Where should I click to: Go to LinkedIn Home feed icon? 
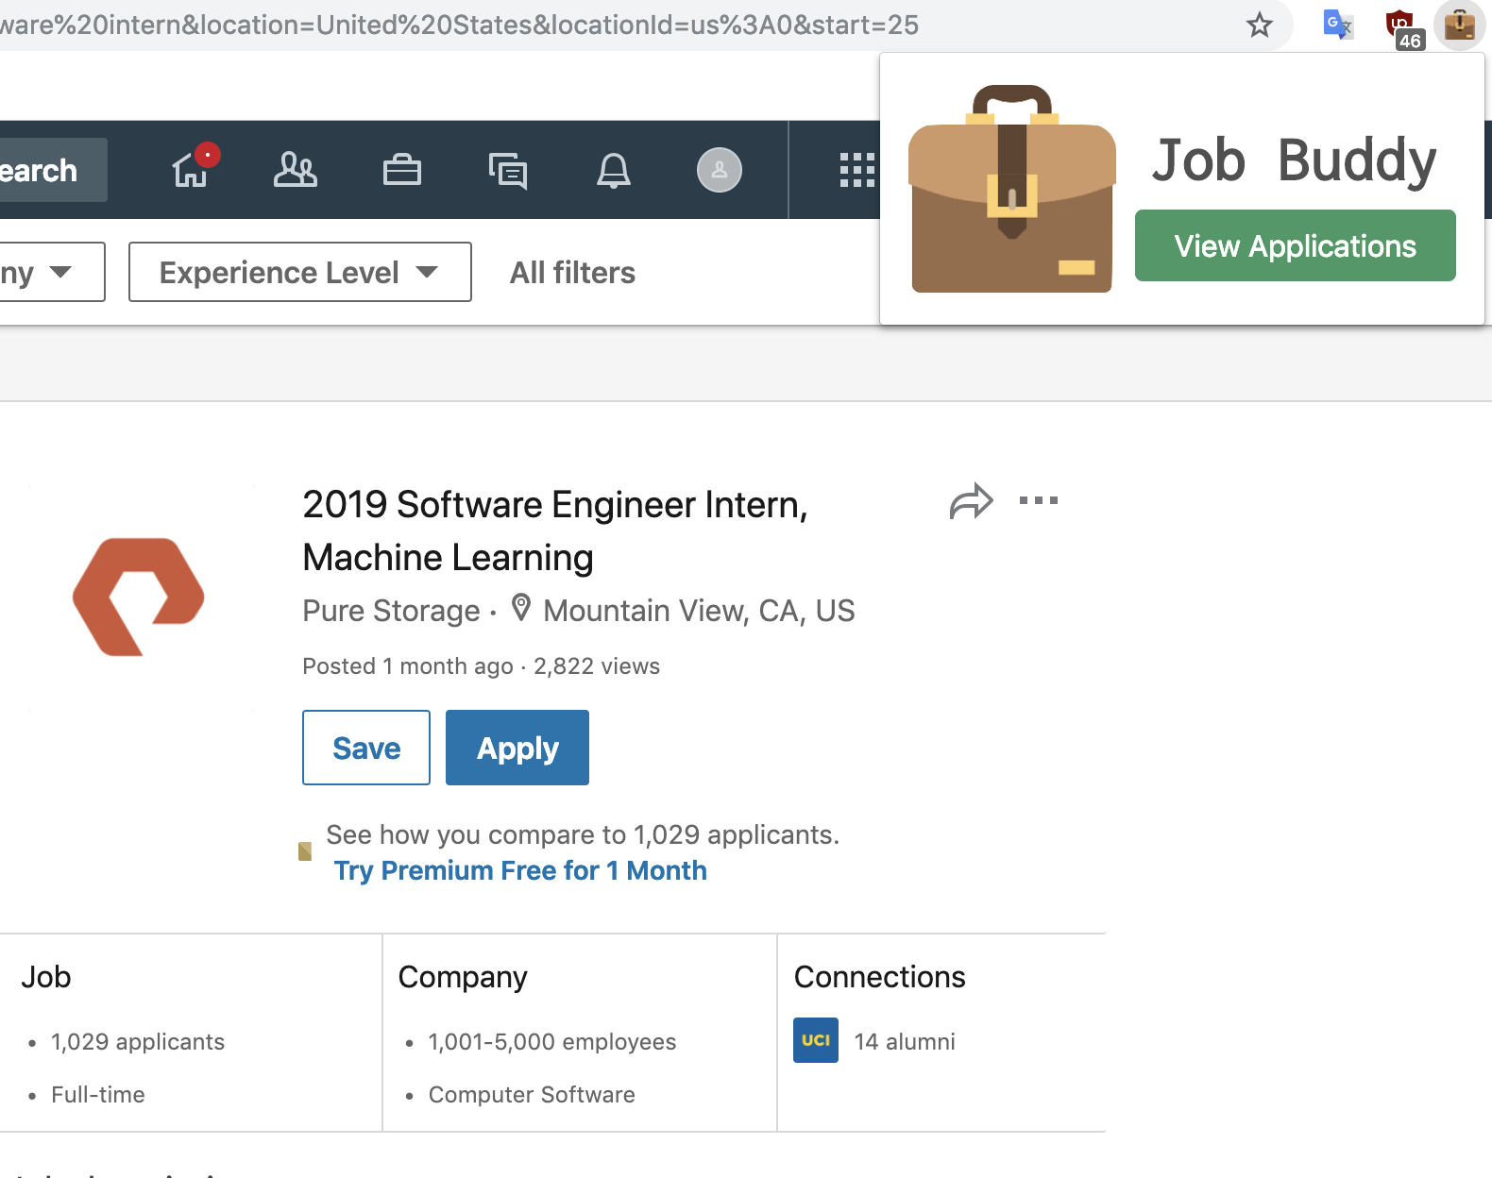coord(192,170)
